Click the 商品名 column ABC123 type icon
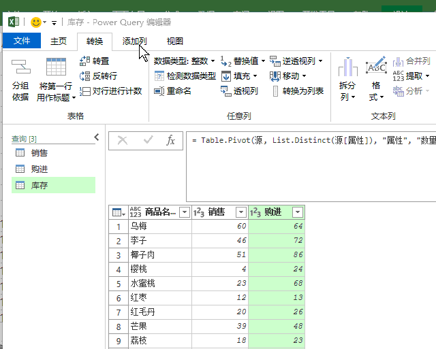The width and height of the screenshot is (436, 349). [136, 212]
